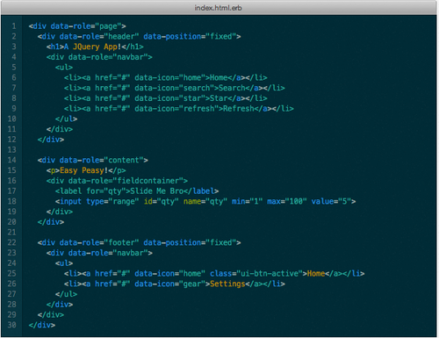The height and width of the screenshot is (338, 439).
Task: Click the index.html.erb title bar text
Action: point(218,8)
